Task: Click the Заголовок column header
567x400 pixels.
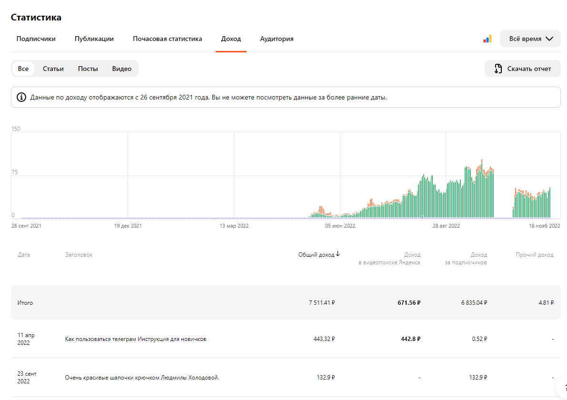Action: [x=79, y=255]
